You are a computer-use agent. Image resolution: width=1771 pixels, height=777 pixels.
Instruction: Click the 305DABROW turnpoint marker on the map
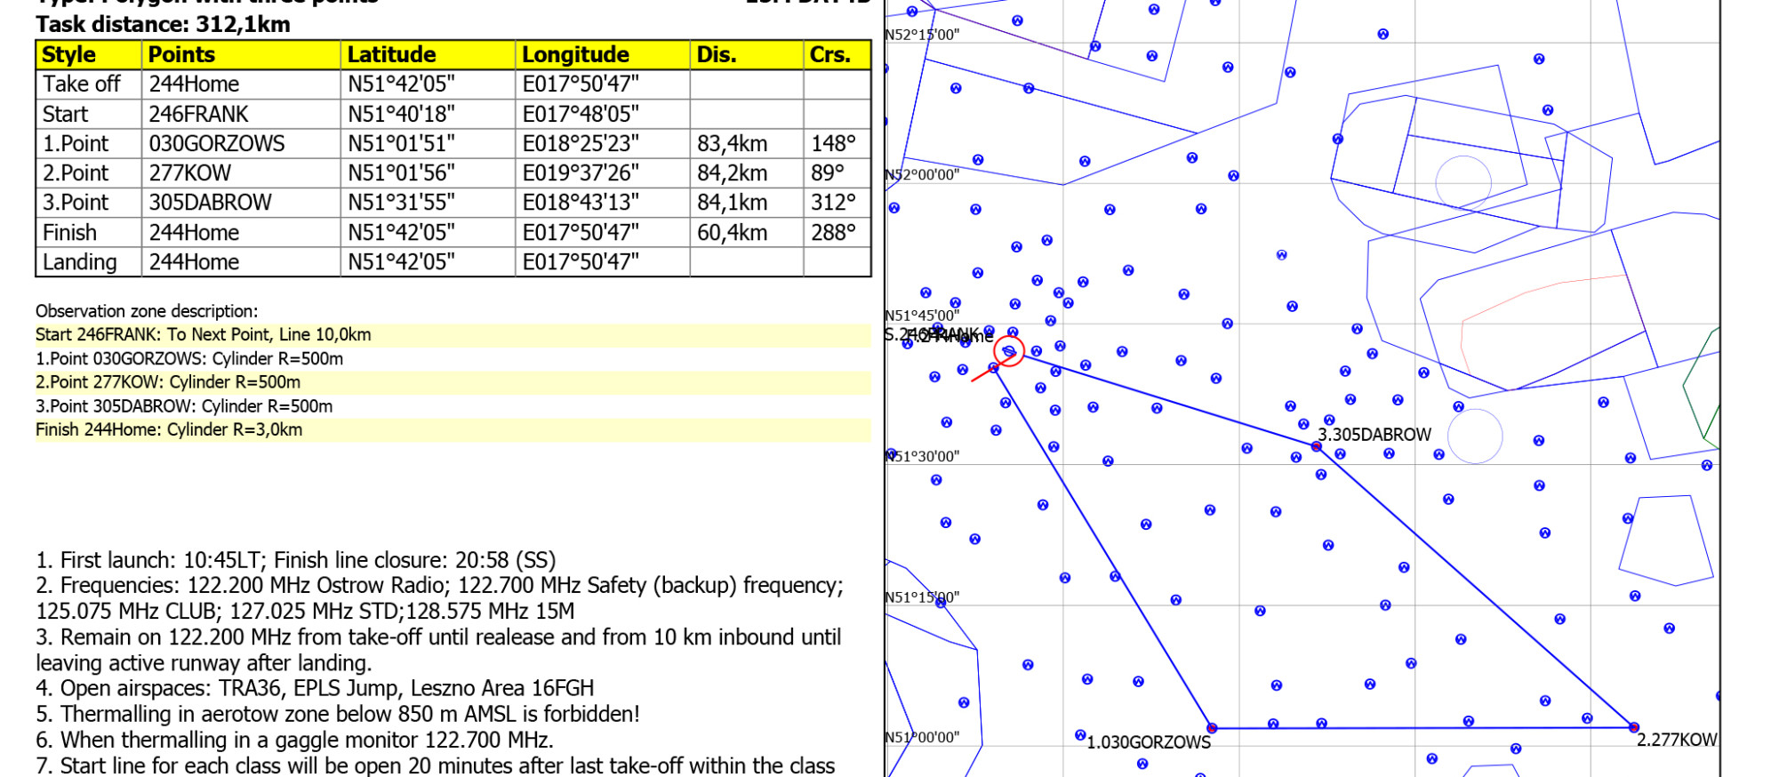(1317, 446)
